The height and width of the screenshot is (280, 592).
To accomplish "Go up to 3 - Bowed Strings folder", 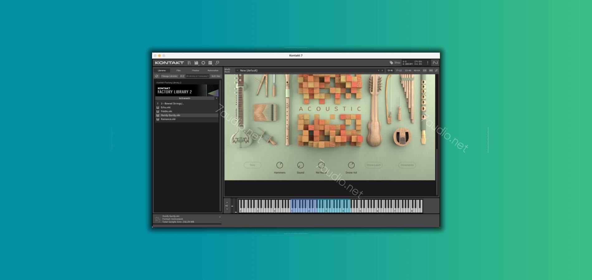I will coord(172,104).
